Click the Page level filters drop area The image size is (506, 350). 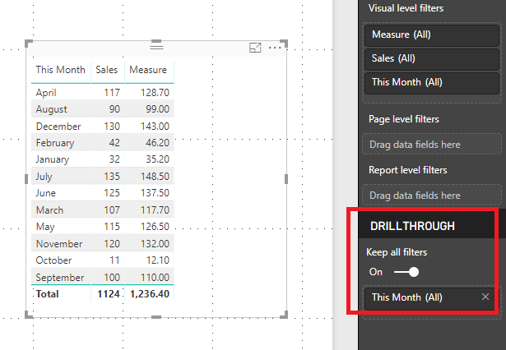pyautogui.click(x=432, y=145)
